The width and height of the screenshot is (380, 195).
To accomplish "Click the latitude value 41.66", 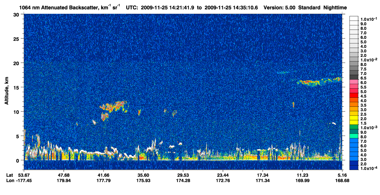I will (103, 175).
